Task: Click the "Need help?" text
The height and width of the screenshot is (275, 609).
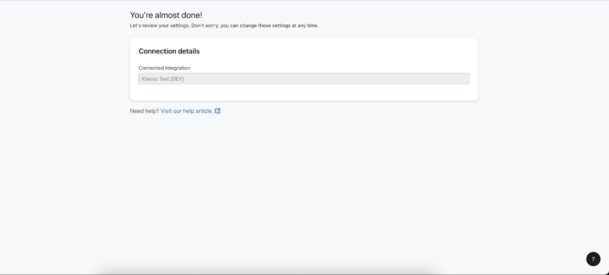Action: 144,111
